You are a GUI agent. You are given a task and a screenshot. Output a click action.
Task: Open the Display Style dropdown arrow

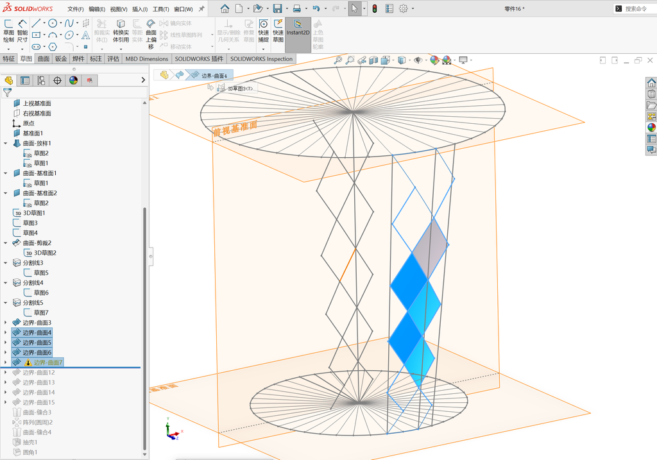pos(409,60)
